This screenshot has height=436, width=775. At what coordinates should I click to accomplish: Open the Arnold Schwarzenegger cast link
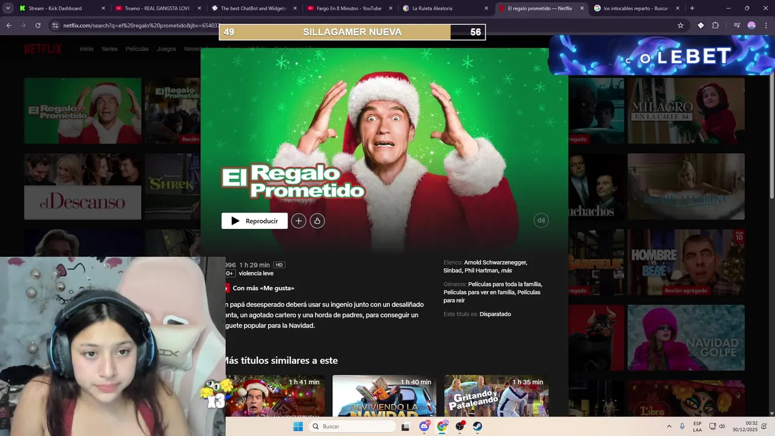[495, 263]
